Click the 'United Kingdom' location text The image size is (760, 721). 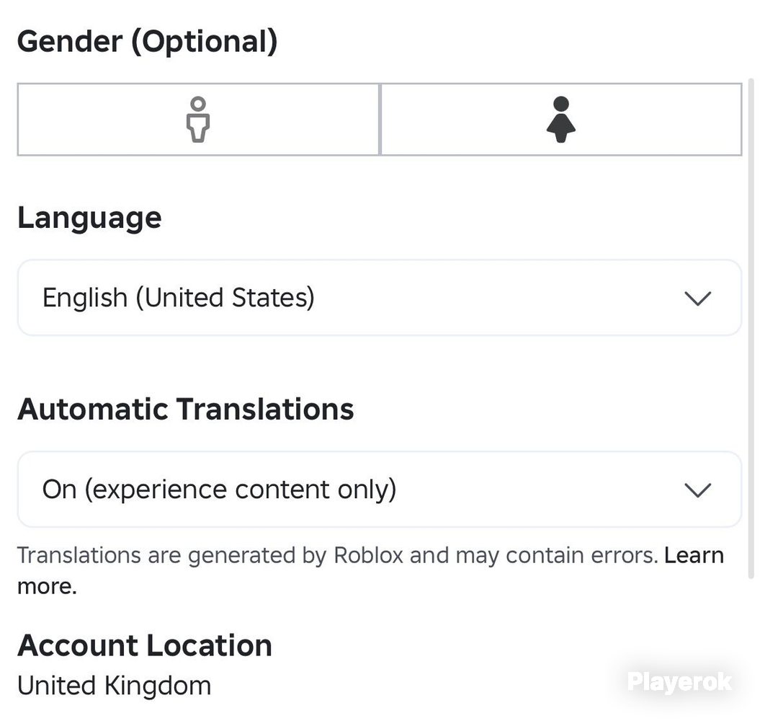pos(115,686)
